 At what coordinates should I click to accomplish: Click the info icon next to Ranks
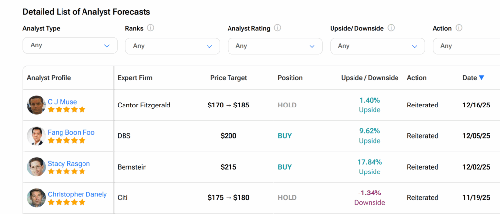(x=151, y=28)
